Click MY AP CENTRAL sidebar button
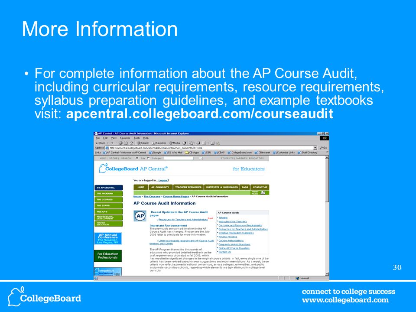Viewport: 416px width, 312px height. [108, 188]
